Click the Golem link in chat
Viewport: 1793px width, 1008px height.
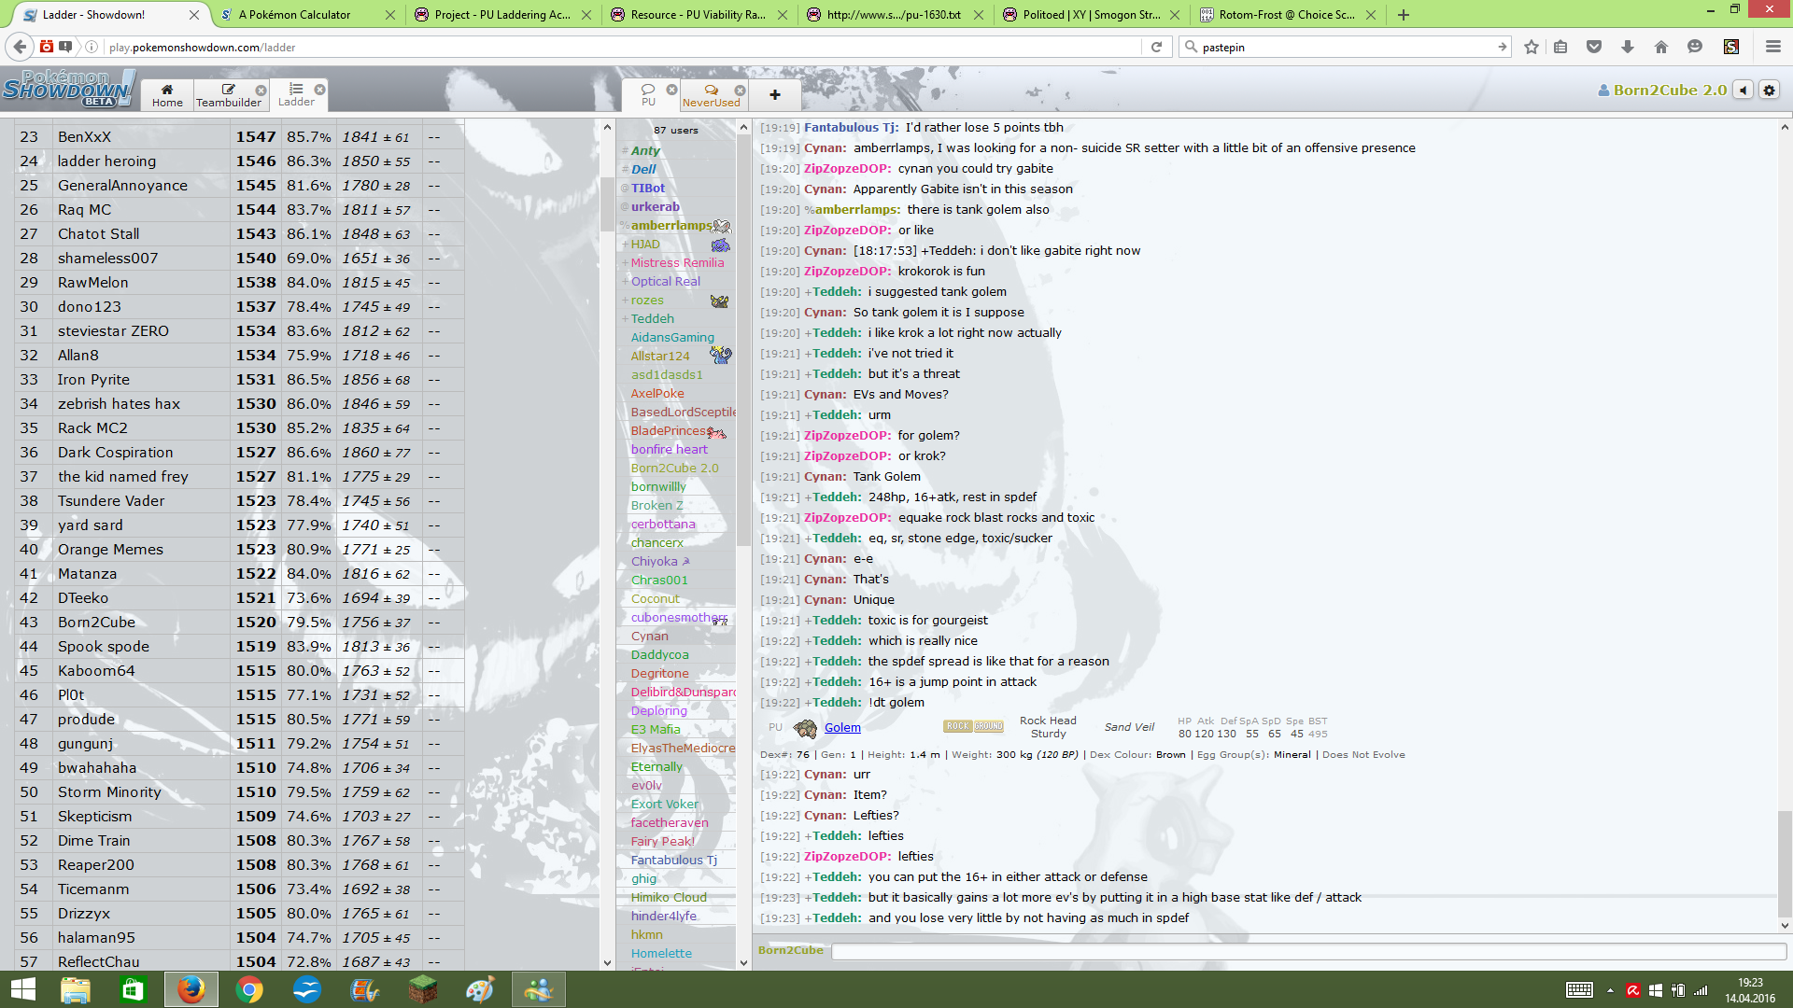tap(842, 728)
